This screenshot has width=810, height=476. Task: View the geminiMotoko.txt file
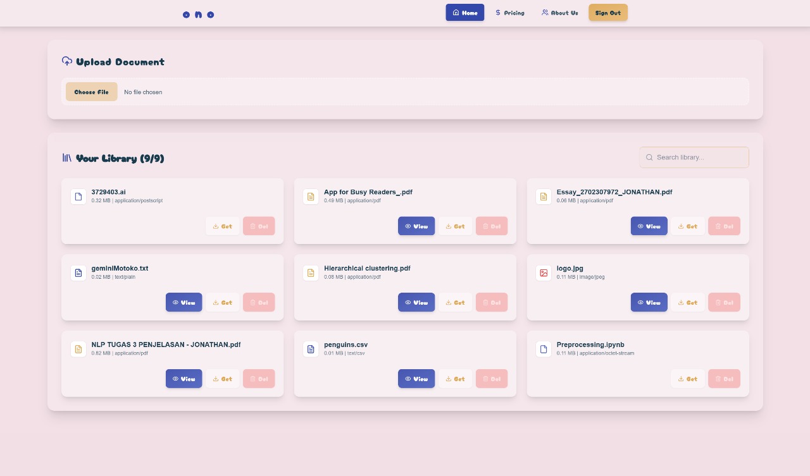[x=184, y=303]
